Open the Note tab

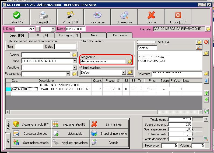pyautogui.click(x=94, y=35)
